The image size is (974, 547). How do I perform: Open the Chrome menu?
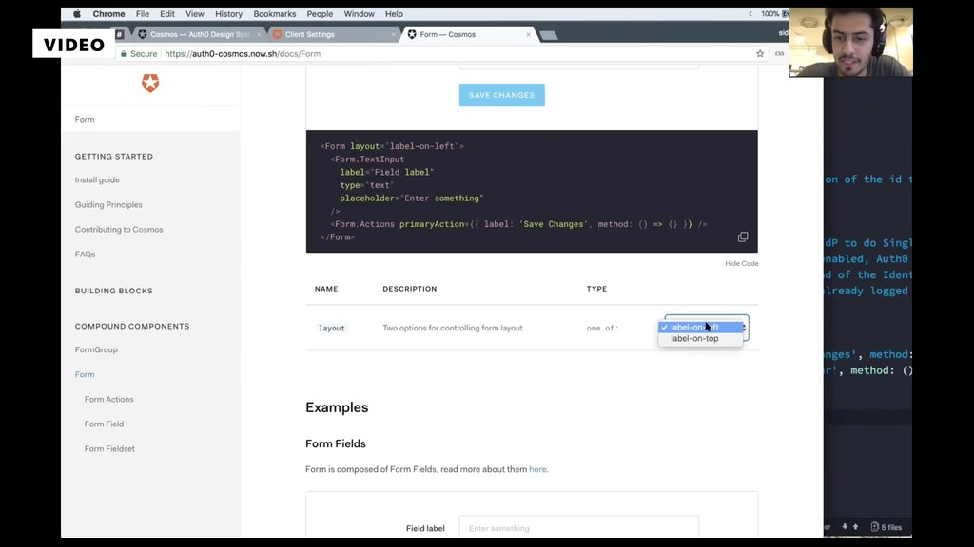[x=108, y=13]
